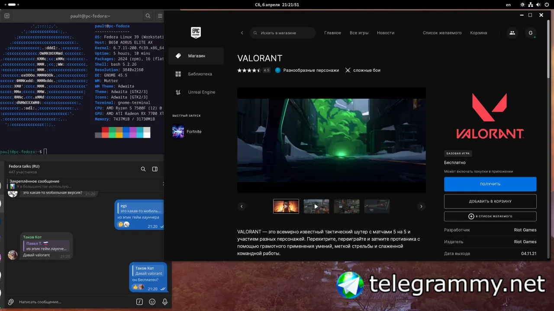Click the Night Light indicator in top bar
Image resolution: width=554 pixels, height=311 pixels.
click(x=522, y=5)
